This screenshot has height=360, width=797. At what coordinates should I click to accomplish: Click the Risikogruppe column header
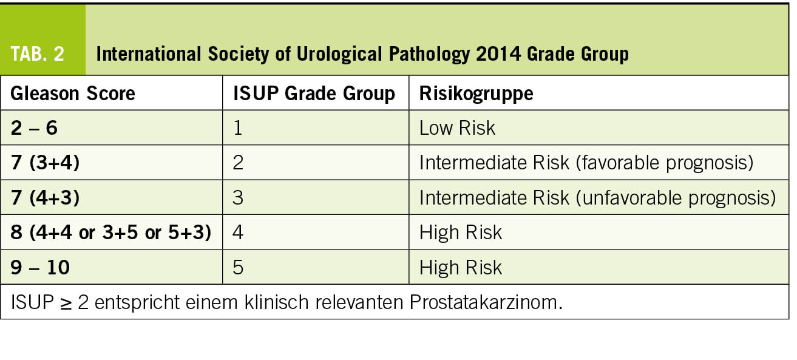click(x=476, y=93)
